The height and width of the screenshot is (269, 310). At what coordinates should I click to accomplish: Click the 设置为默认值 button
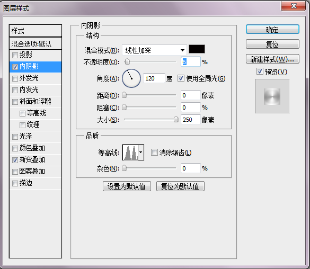pyautogui.click(x=127, y=186)
